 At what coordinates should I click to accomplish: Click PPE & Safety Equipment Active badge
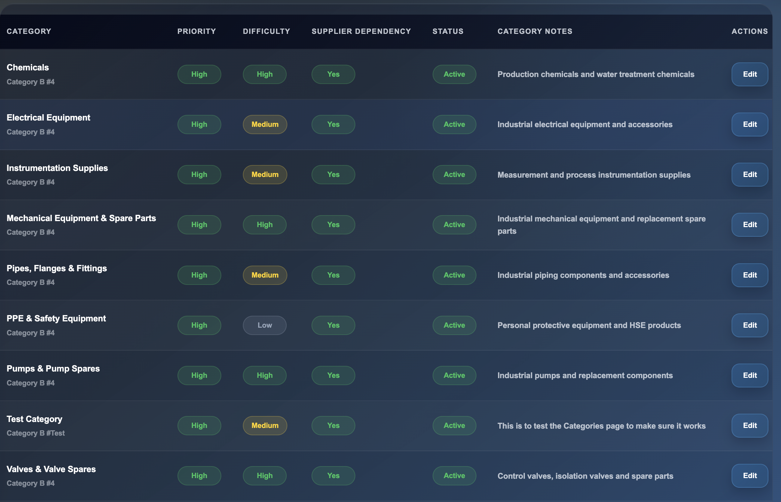click(x=454, y=325)
